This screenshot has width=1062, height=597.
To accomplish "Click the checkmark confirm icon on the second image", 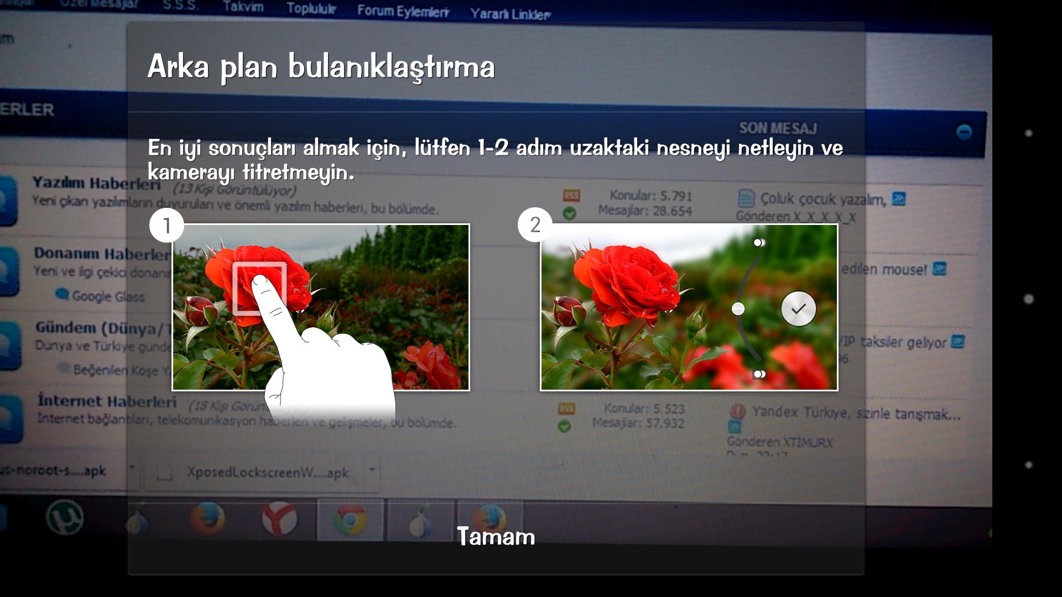I will (798, 309).
